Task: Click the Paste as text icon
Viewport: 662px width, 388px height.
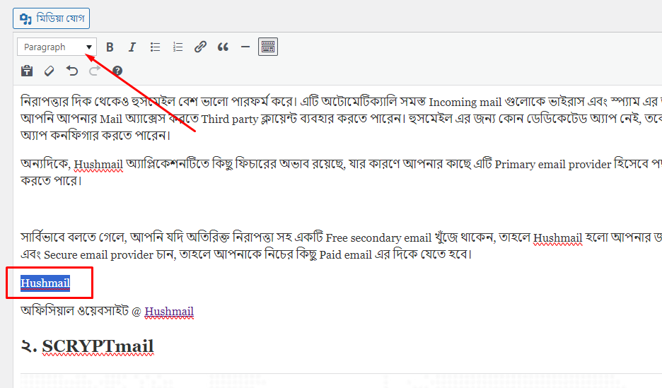Action: pyautogui.click(x=27, y=71)
